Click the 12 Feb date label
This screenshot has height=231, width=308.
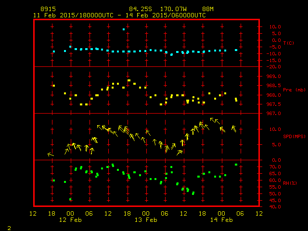[x=70, y=220]
